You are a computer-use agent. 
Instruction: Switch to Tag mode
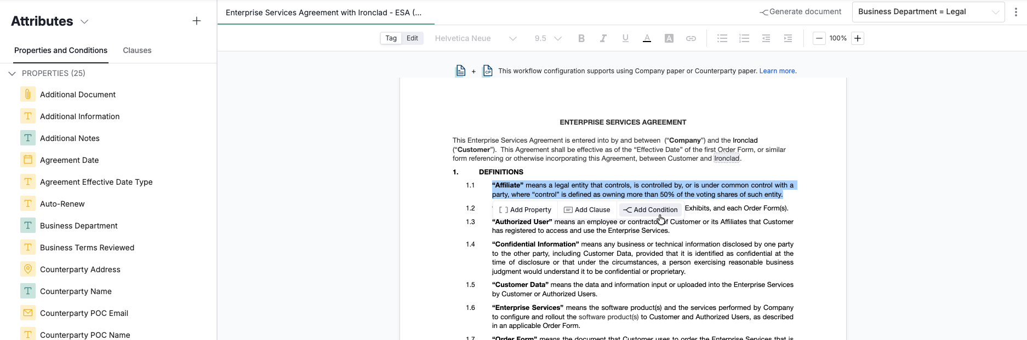point(391,38)
